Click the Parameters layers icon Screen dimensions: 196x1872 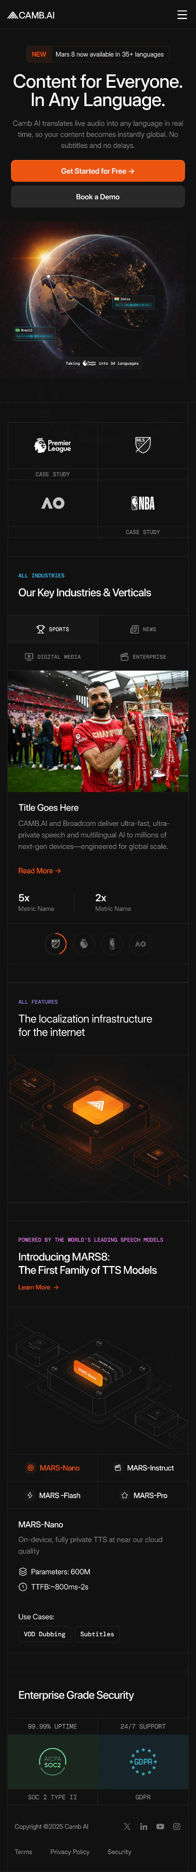[x=22, y=1572]
